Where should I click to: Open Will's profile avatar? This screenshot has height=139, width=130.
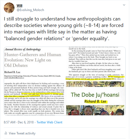[x=9, y=8]
